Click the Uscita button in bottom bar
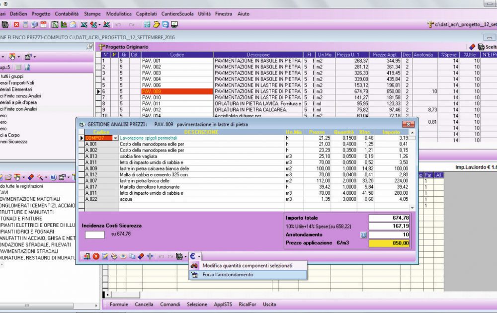 click(269, 305)
